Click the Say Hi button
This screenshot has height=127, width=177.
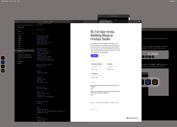(94, 56)
